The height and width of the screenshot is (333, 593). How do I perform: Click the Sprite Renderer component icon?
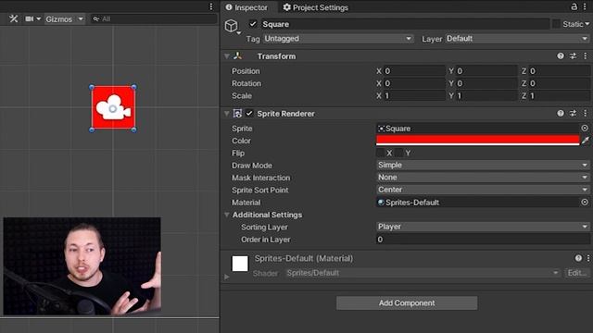click(x=237, y=113)
